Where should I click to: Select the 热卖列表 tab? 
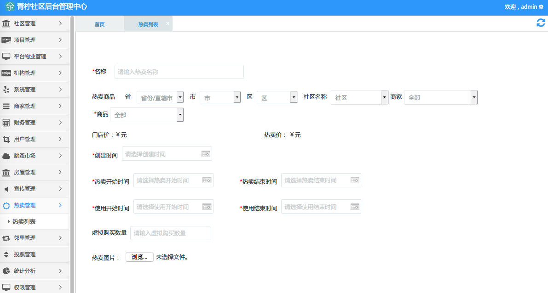click(148, 24)
